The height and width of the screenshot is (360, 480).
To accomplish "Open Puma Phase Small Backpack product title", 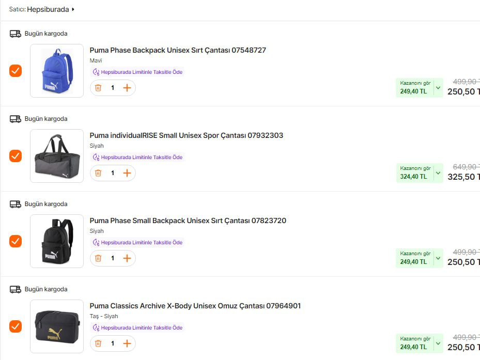I will 188,221.
